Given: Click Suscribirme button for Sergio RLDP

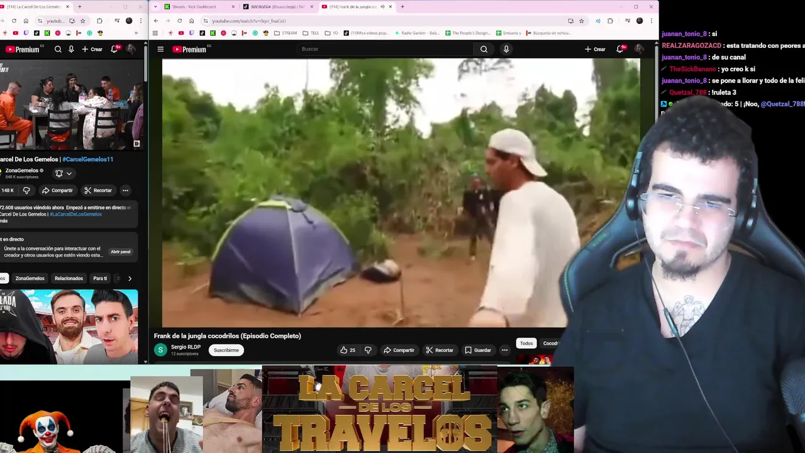Looking at the screenshot, I should pos(226,350).
